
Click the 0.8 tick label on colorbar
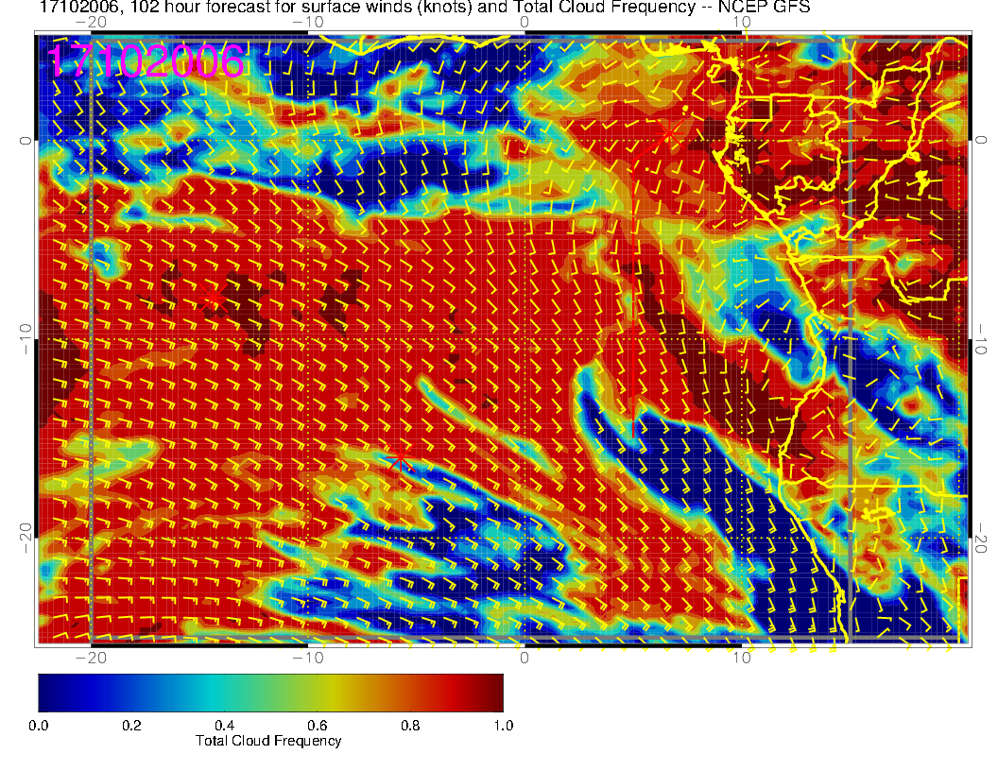tap(410, 726)
